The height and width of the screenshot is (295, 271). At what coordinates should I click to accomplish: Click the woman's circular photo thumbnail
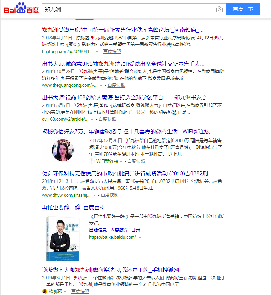(63, 150)
